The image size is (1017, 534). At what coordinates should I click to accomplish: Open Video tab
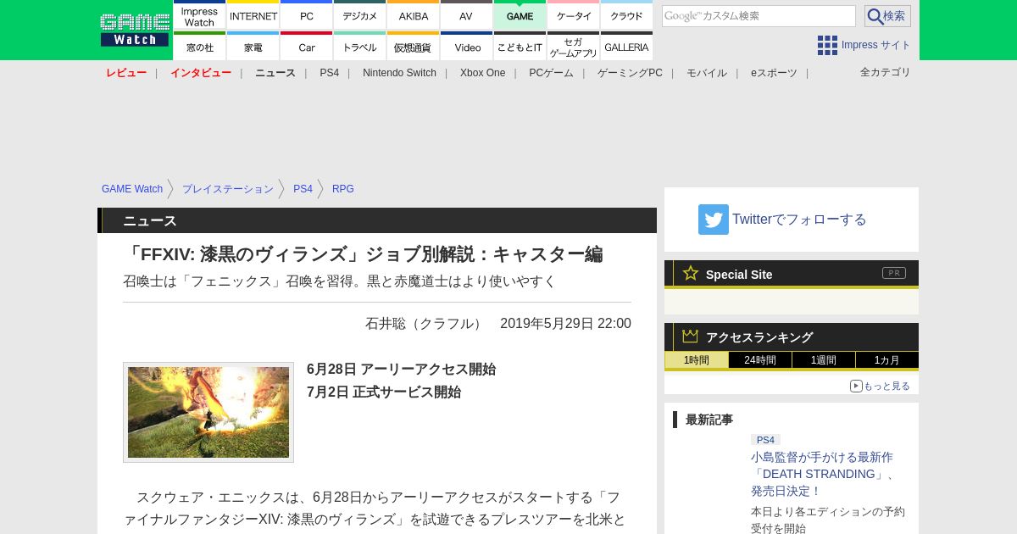coord(466,47)
